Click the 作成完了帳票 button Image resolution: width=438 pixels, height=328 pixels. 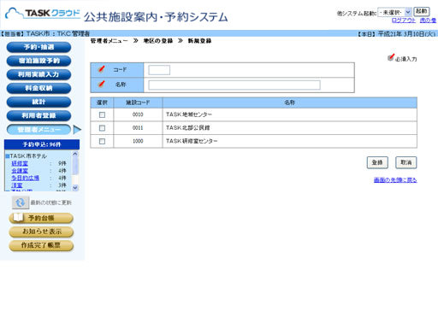click(x=41, y=245)
